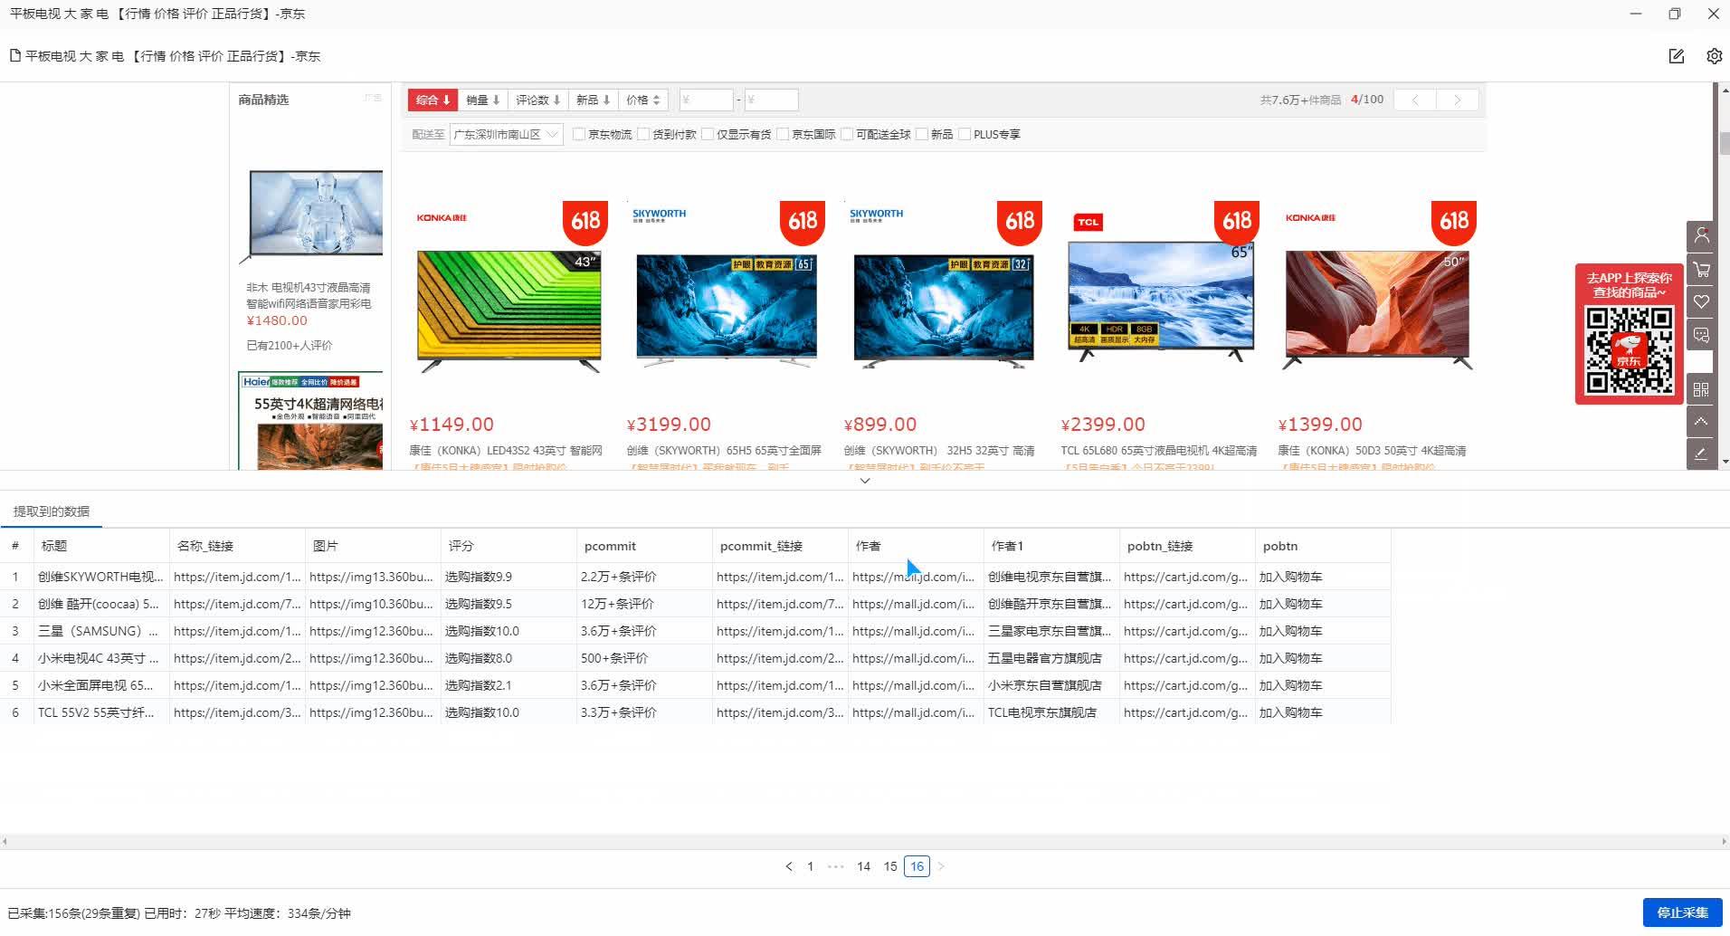This screenshot has width=1730, height=936.
Task: Click minimum price input field
Action: point(706,100)
